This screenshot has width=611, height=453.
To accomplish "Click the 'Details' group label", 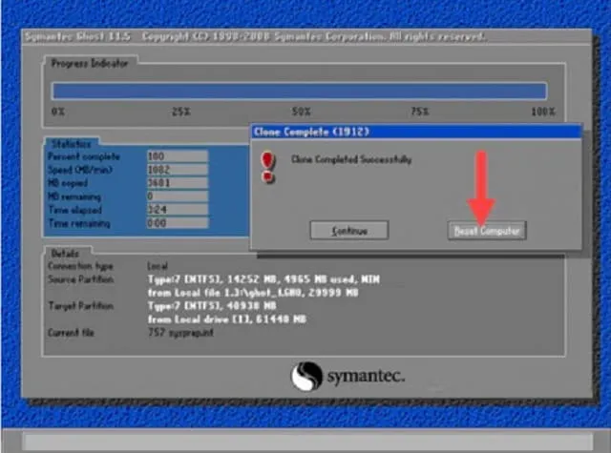I will [x=65, y=254].
